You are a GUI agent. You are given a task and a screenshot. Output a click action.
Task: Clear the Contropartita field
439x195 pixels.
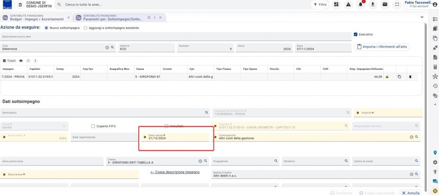point(412,137)
